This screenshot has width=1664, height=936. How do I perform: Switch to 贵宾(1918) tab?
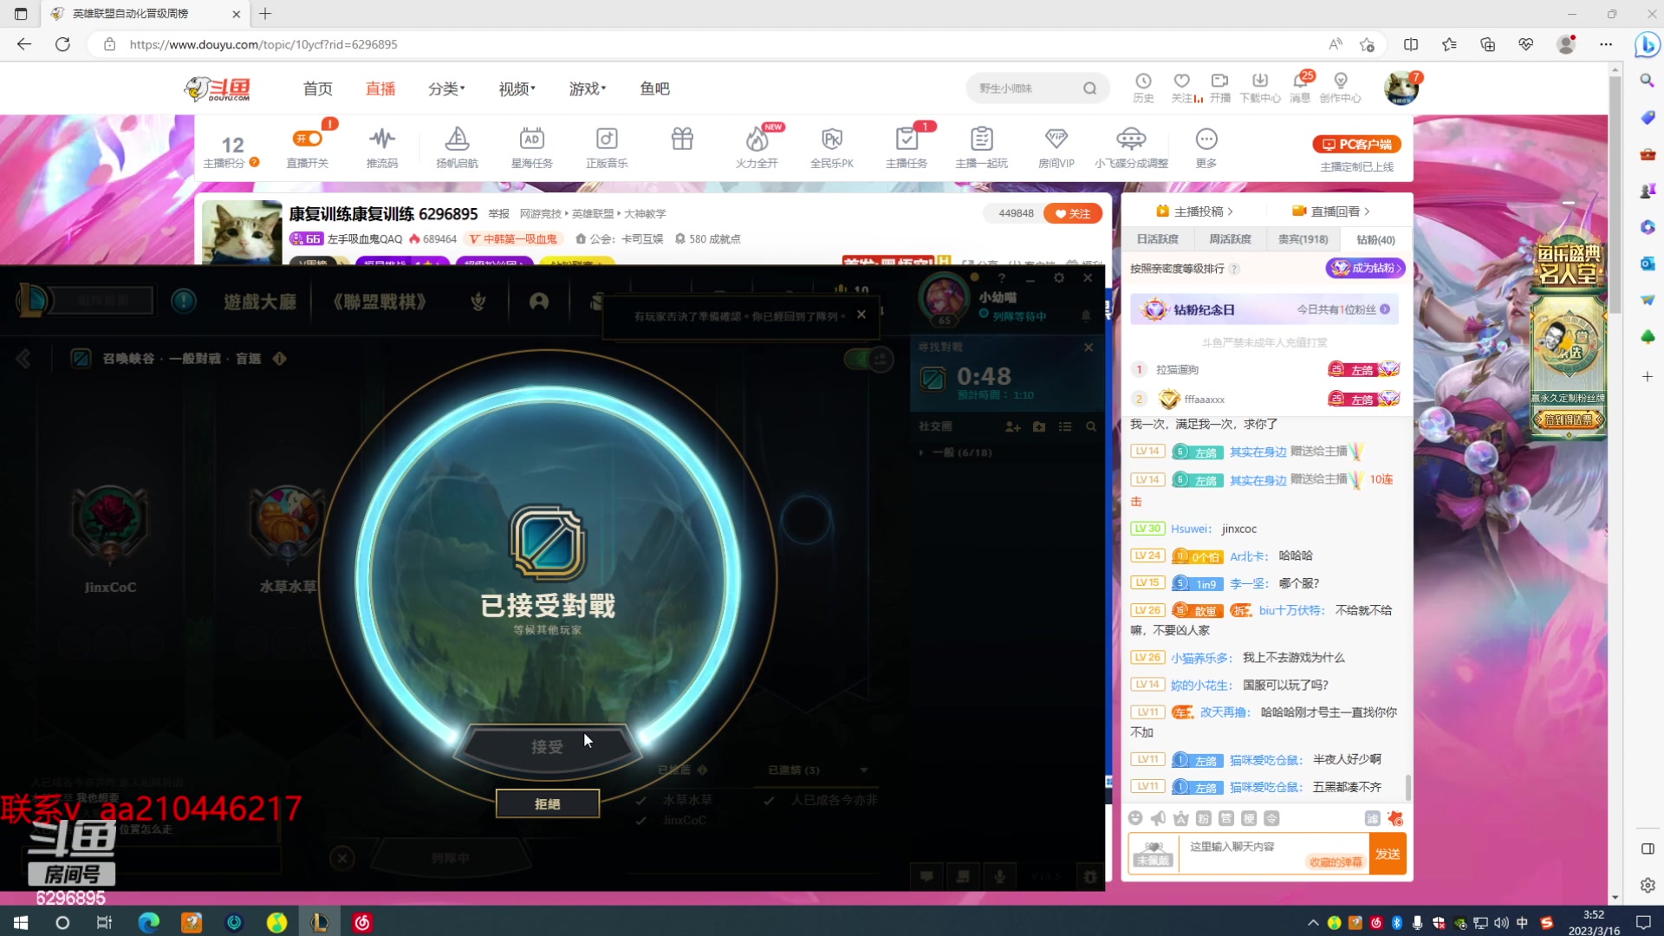1303,239
